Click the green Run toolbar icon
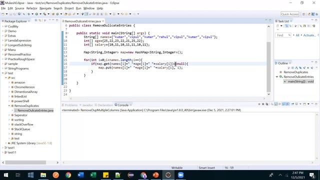320x180 pixels. [x=36, y=14]
